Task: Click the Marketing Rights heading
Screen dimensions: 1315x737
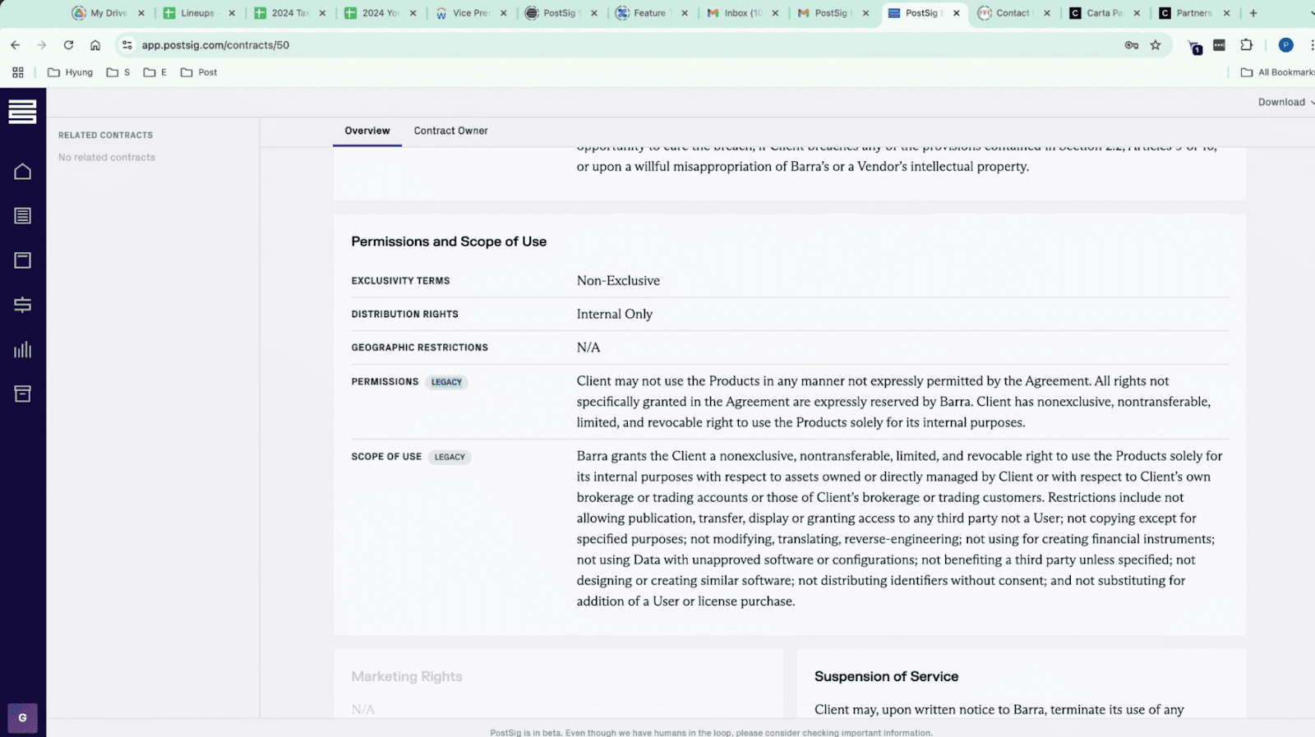Action: point(407,676)
